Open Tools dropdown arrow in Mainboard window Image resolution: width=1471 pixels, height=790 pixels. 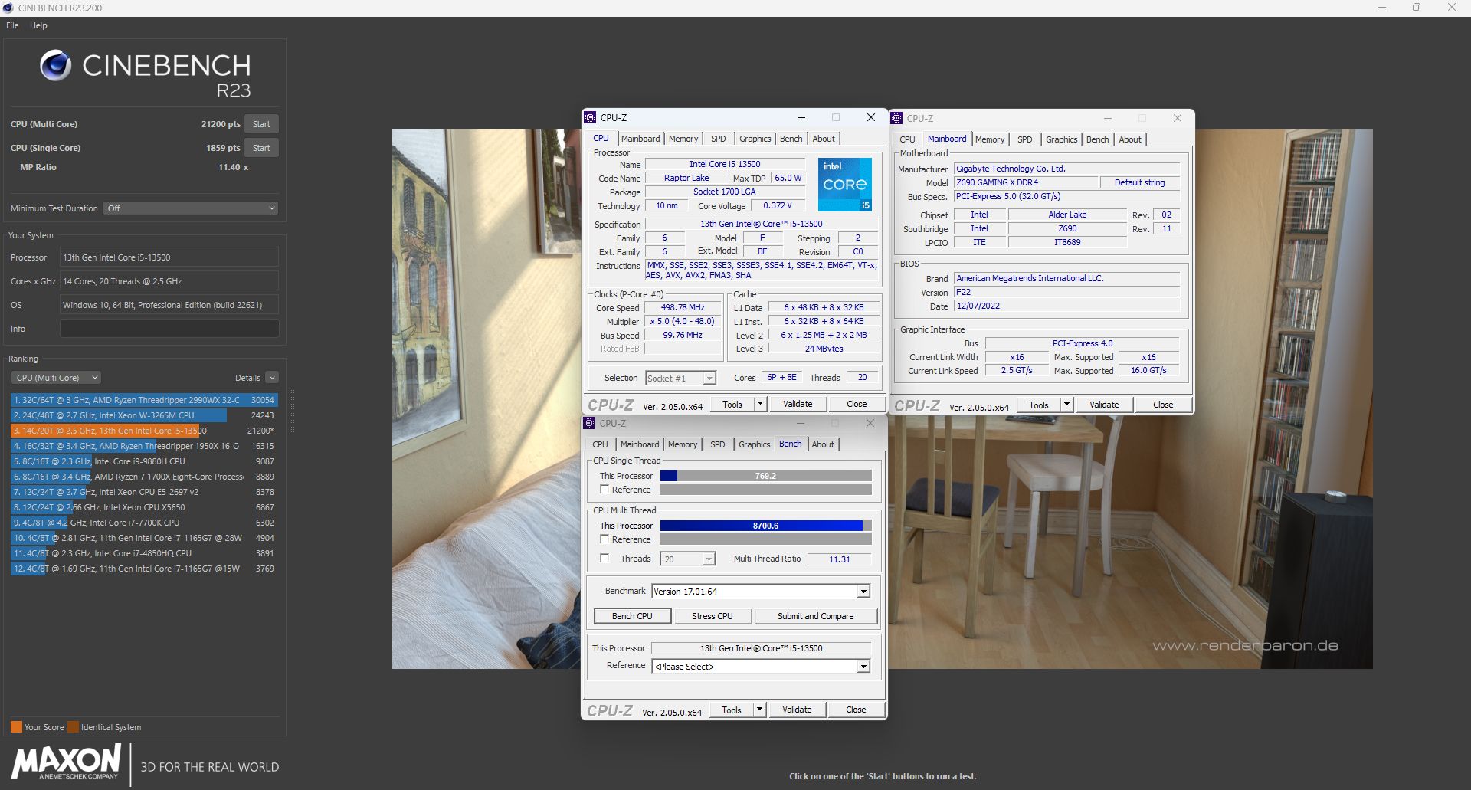coord(1066,405)
